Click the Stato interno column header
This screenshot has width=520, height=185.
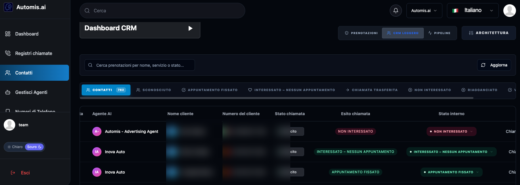(x=451, y=114)
